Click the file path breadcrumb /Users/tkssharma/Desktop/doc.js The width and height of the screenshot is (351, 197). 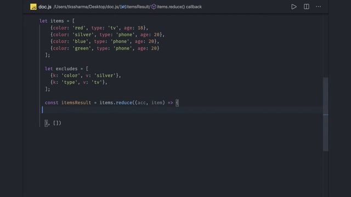(x=86, y=7)
